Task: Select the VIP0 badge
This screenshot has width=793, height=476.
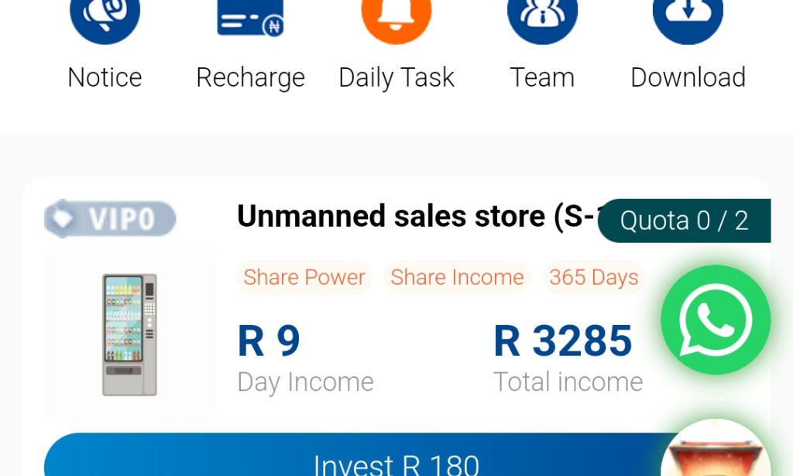Action: [x=110, y=217]
